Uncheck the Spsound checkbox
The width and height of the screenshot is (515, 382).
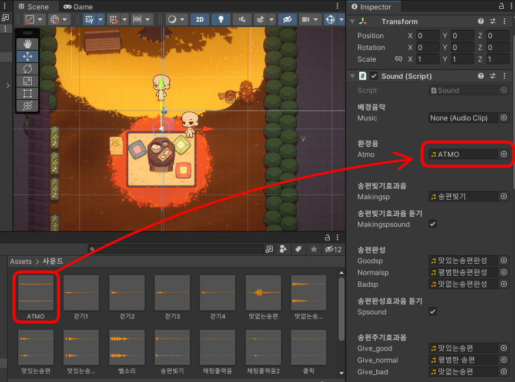[x=433, y=311]
